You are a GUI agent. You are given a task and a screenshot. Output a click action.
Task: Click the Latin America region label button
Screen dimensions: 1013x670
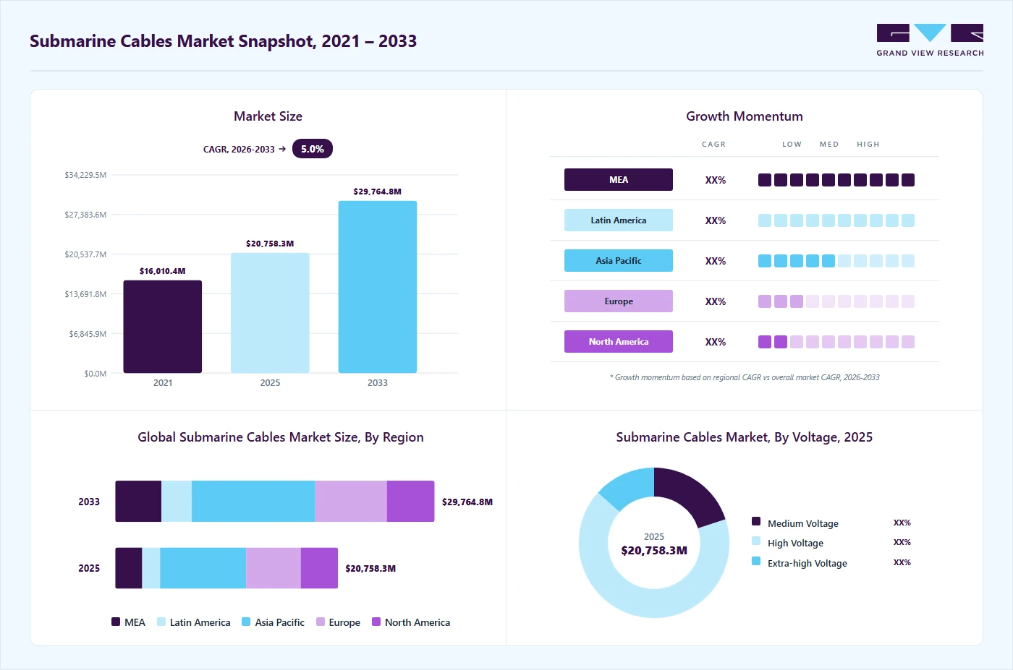(x=619, y=220)
